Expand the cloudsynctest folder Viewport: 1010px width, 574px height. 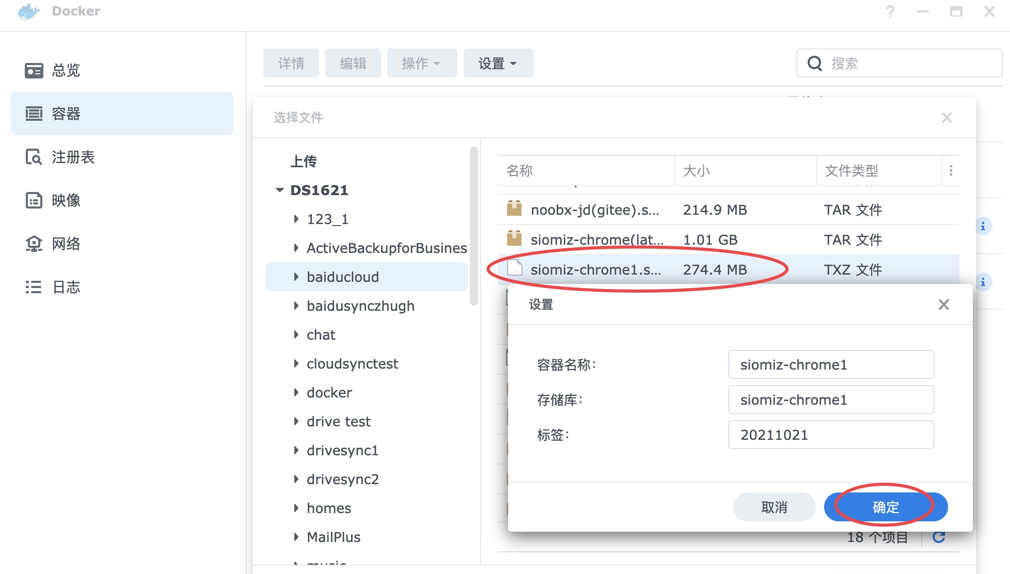tap(296, 363)
